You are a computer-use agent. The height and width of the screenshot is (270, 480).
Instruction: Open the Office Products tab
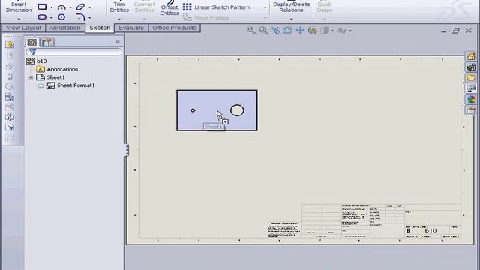coord(175,28)
